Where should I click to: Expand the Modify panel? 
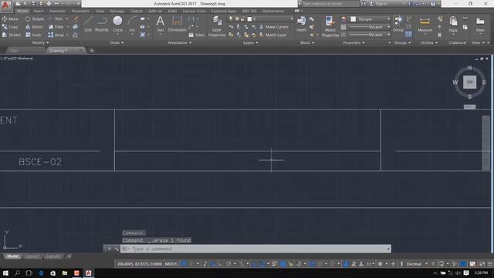(40, 42)
